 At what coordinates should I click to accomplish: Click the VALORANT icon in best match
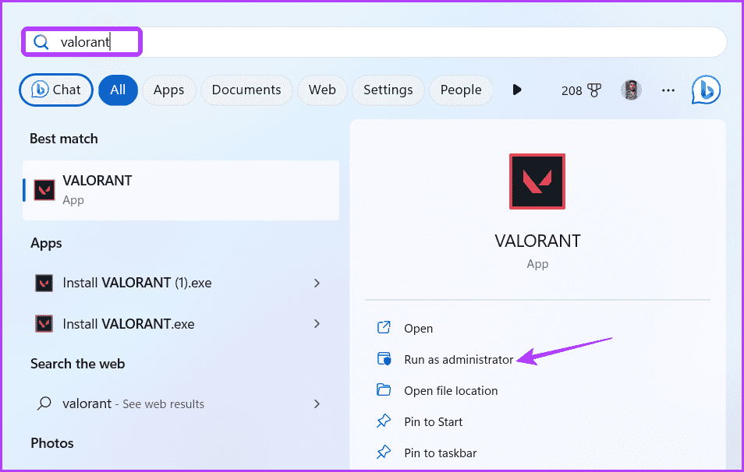[x=44, y=190]
